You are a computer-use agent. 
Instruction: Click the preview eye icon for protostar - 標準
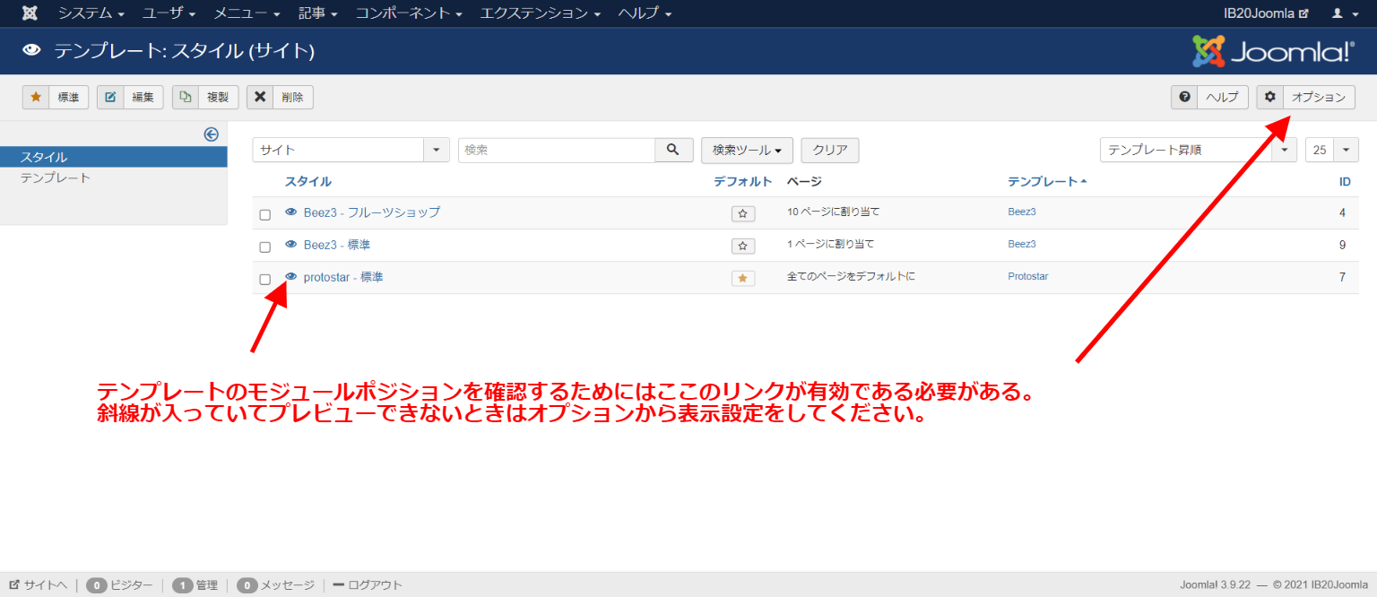[x=290, y=277]
